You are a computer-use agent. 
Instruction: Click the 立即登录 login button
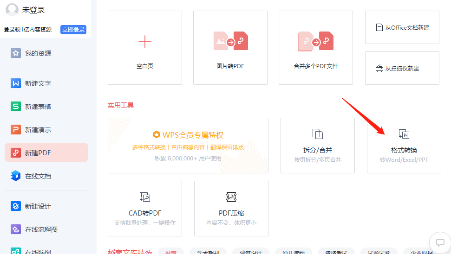[x=73, y=30]
